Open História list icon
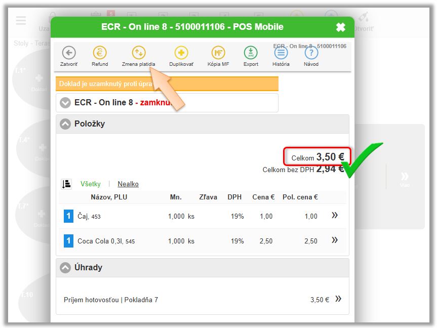The image size is (437, 328). point(281,53)
